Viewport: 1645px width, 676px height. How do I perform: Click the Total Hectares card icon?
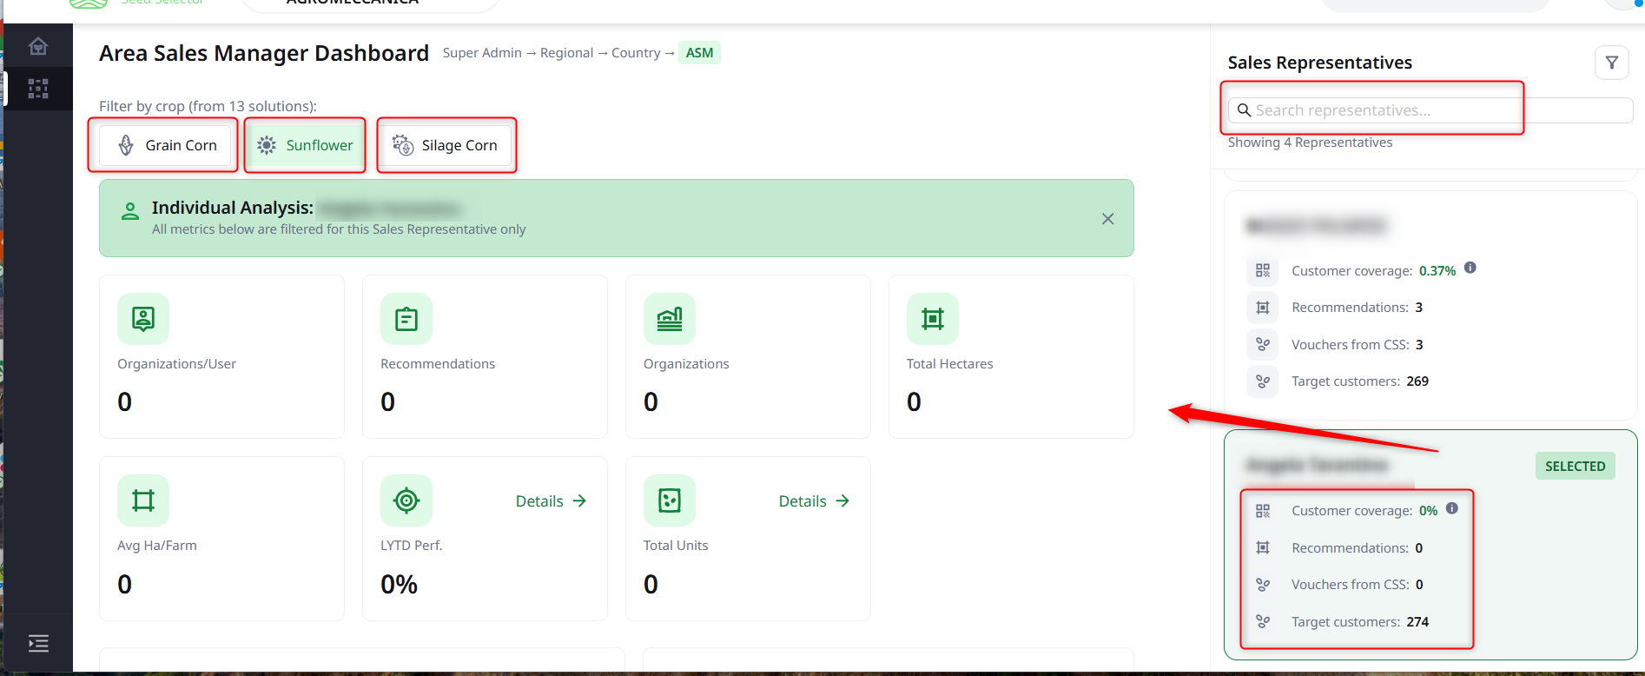click(933, 319)
